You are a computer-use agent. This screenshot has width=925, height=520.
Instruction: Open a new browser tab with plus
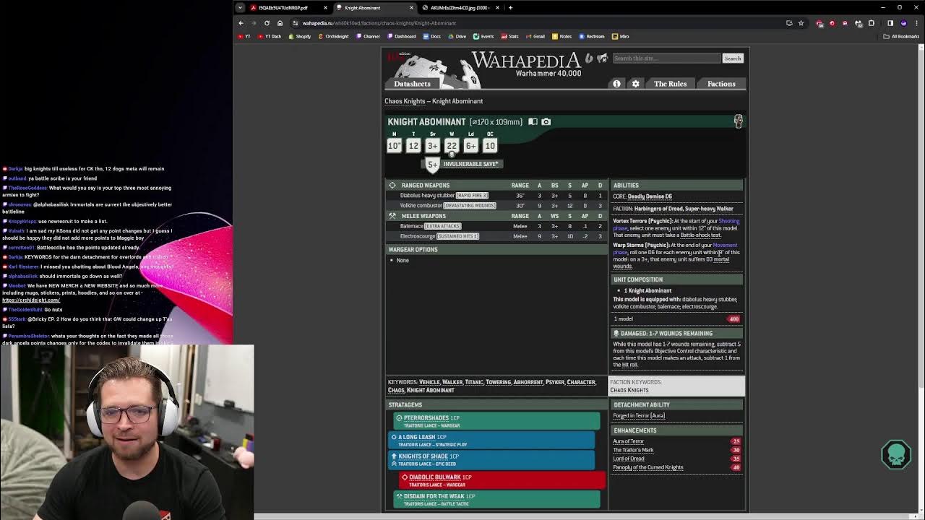click(510, 8)
